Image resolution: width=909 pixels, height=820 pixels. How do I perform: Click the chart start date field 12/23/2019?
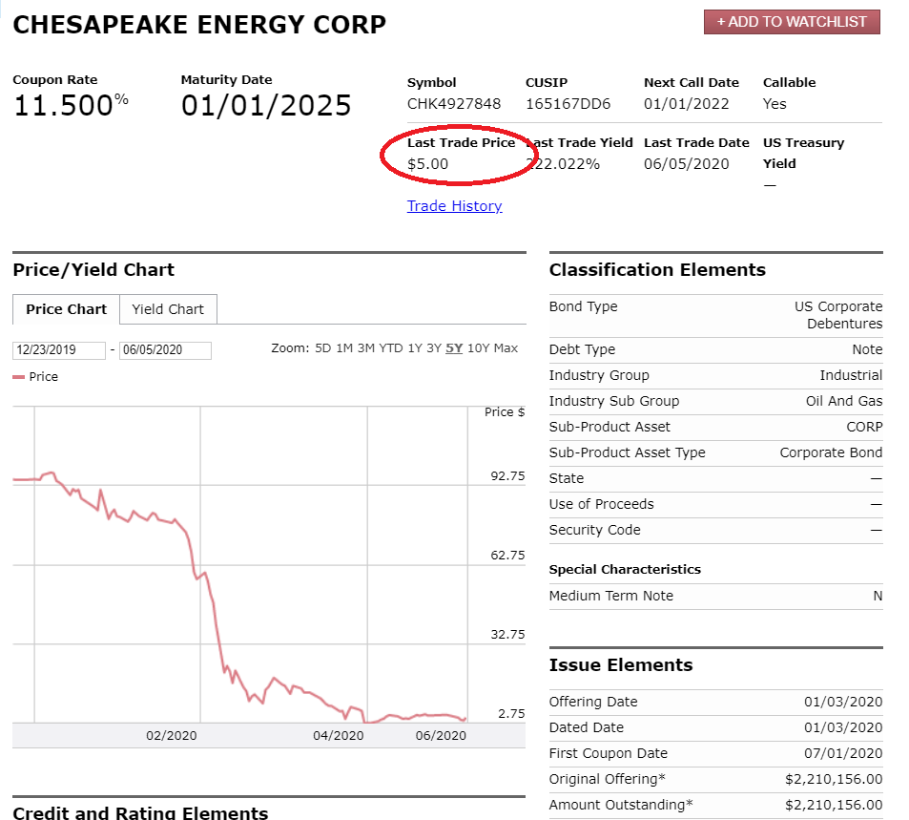tap(59, 350)
